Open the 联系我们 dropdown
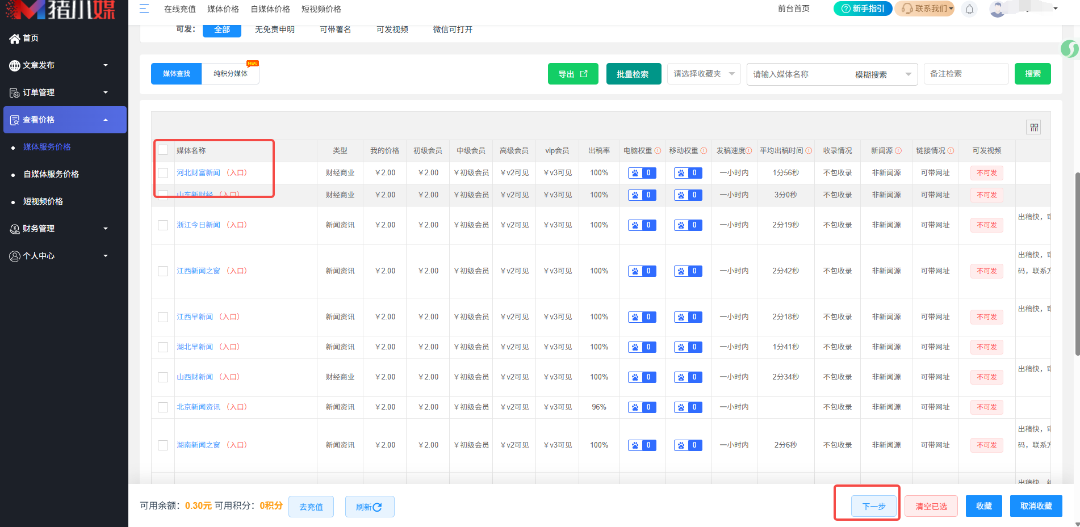The width and height of the screenshot is (1080, 527). pos(925,9)
